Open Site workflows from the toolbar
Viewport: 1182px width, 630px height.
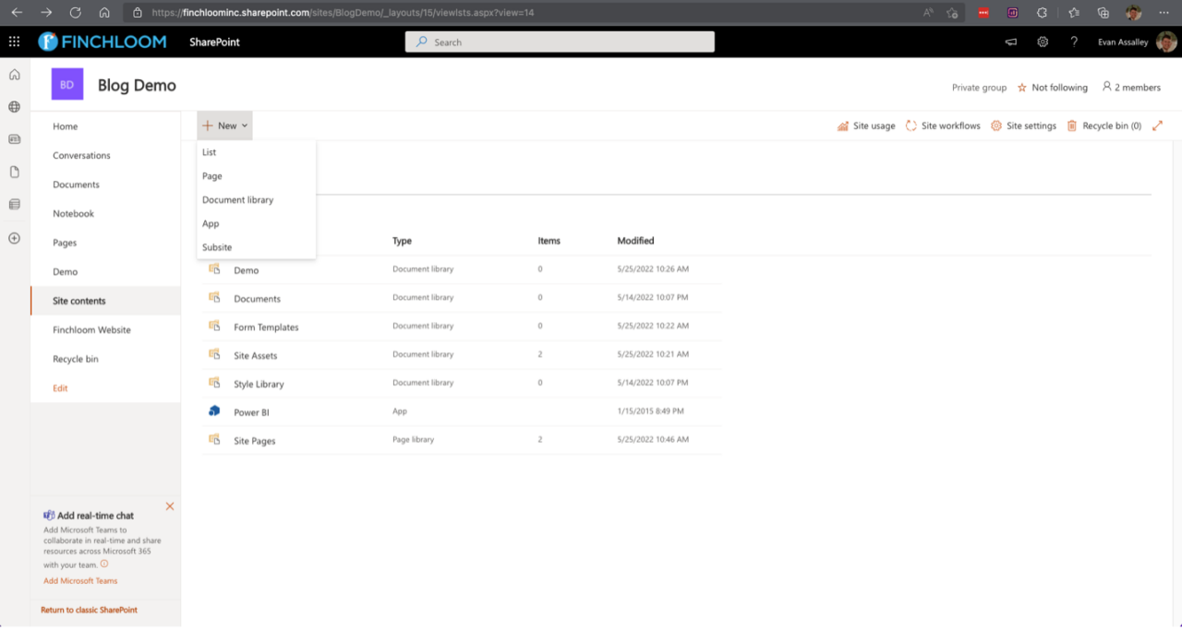(943, 125)
